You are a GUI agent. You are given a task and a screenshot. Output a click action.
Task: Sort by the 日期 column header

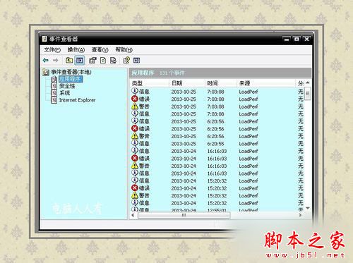click(x=187, y=83)
